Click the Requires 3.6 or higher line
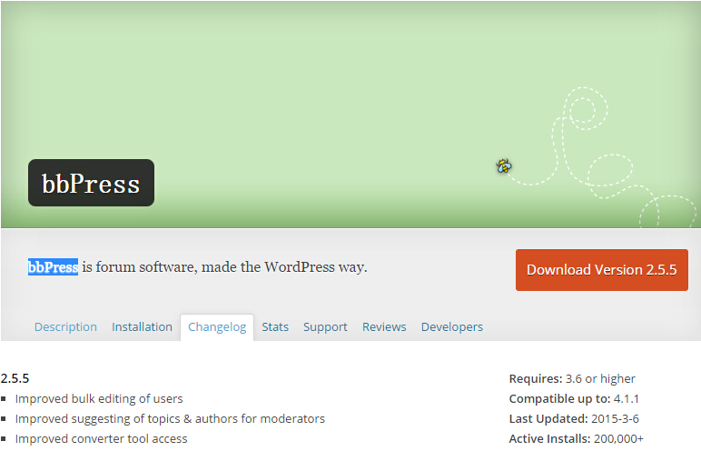Viewport: 701px width, 451px height. click(572, 378)
